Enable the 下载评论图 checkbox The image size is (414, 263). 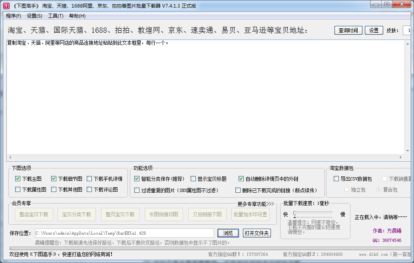coord(89,190)
